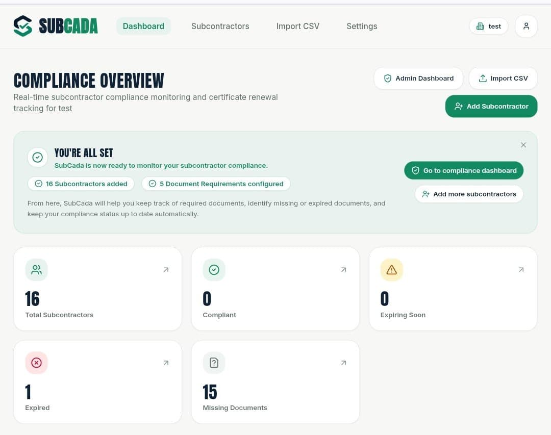Select the Expired label

pos(37,407)
